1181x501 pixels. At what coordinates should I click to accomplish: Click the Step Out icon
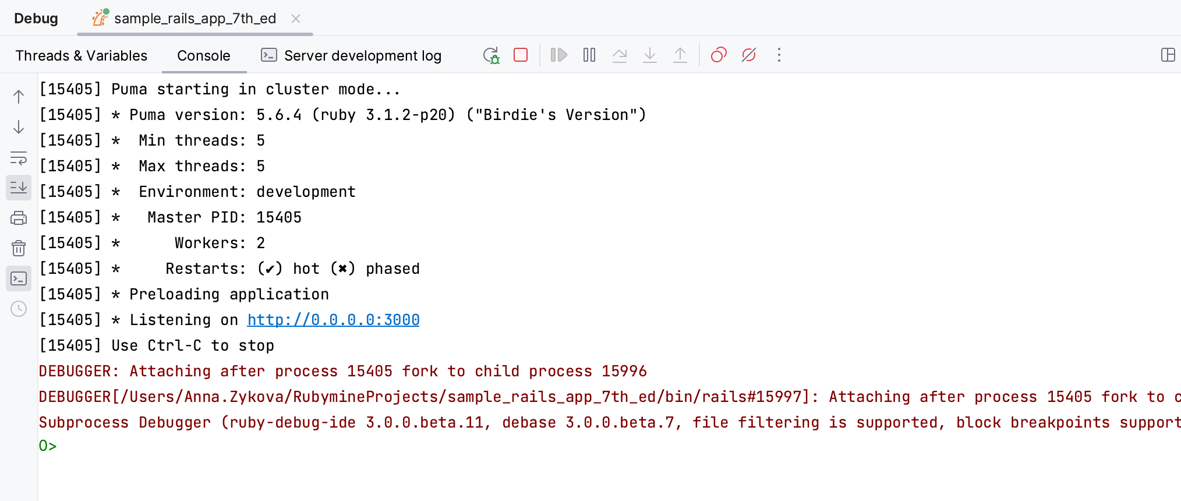click(x=680, y=55)
